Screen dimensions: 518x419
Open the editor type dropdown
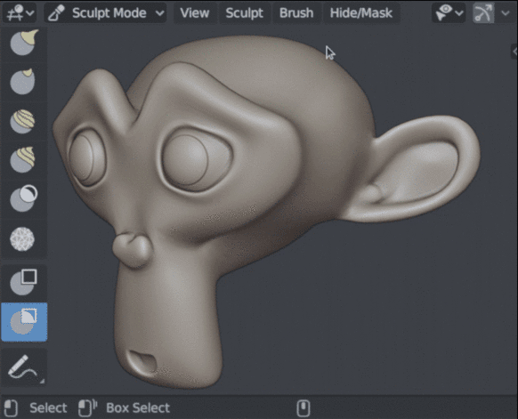click(x=20, y=12)
